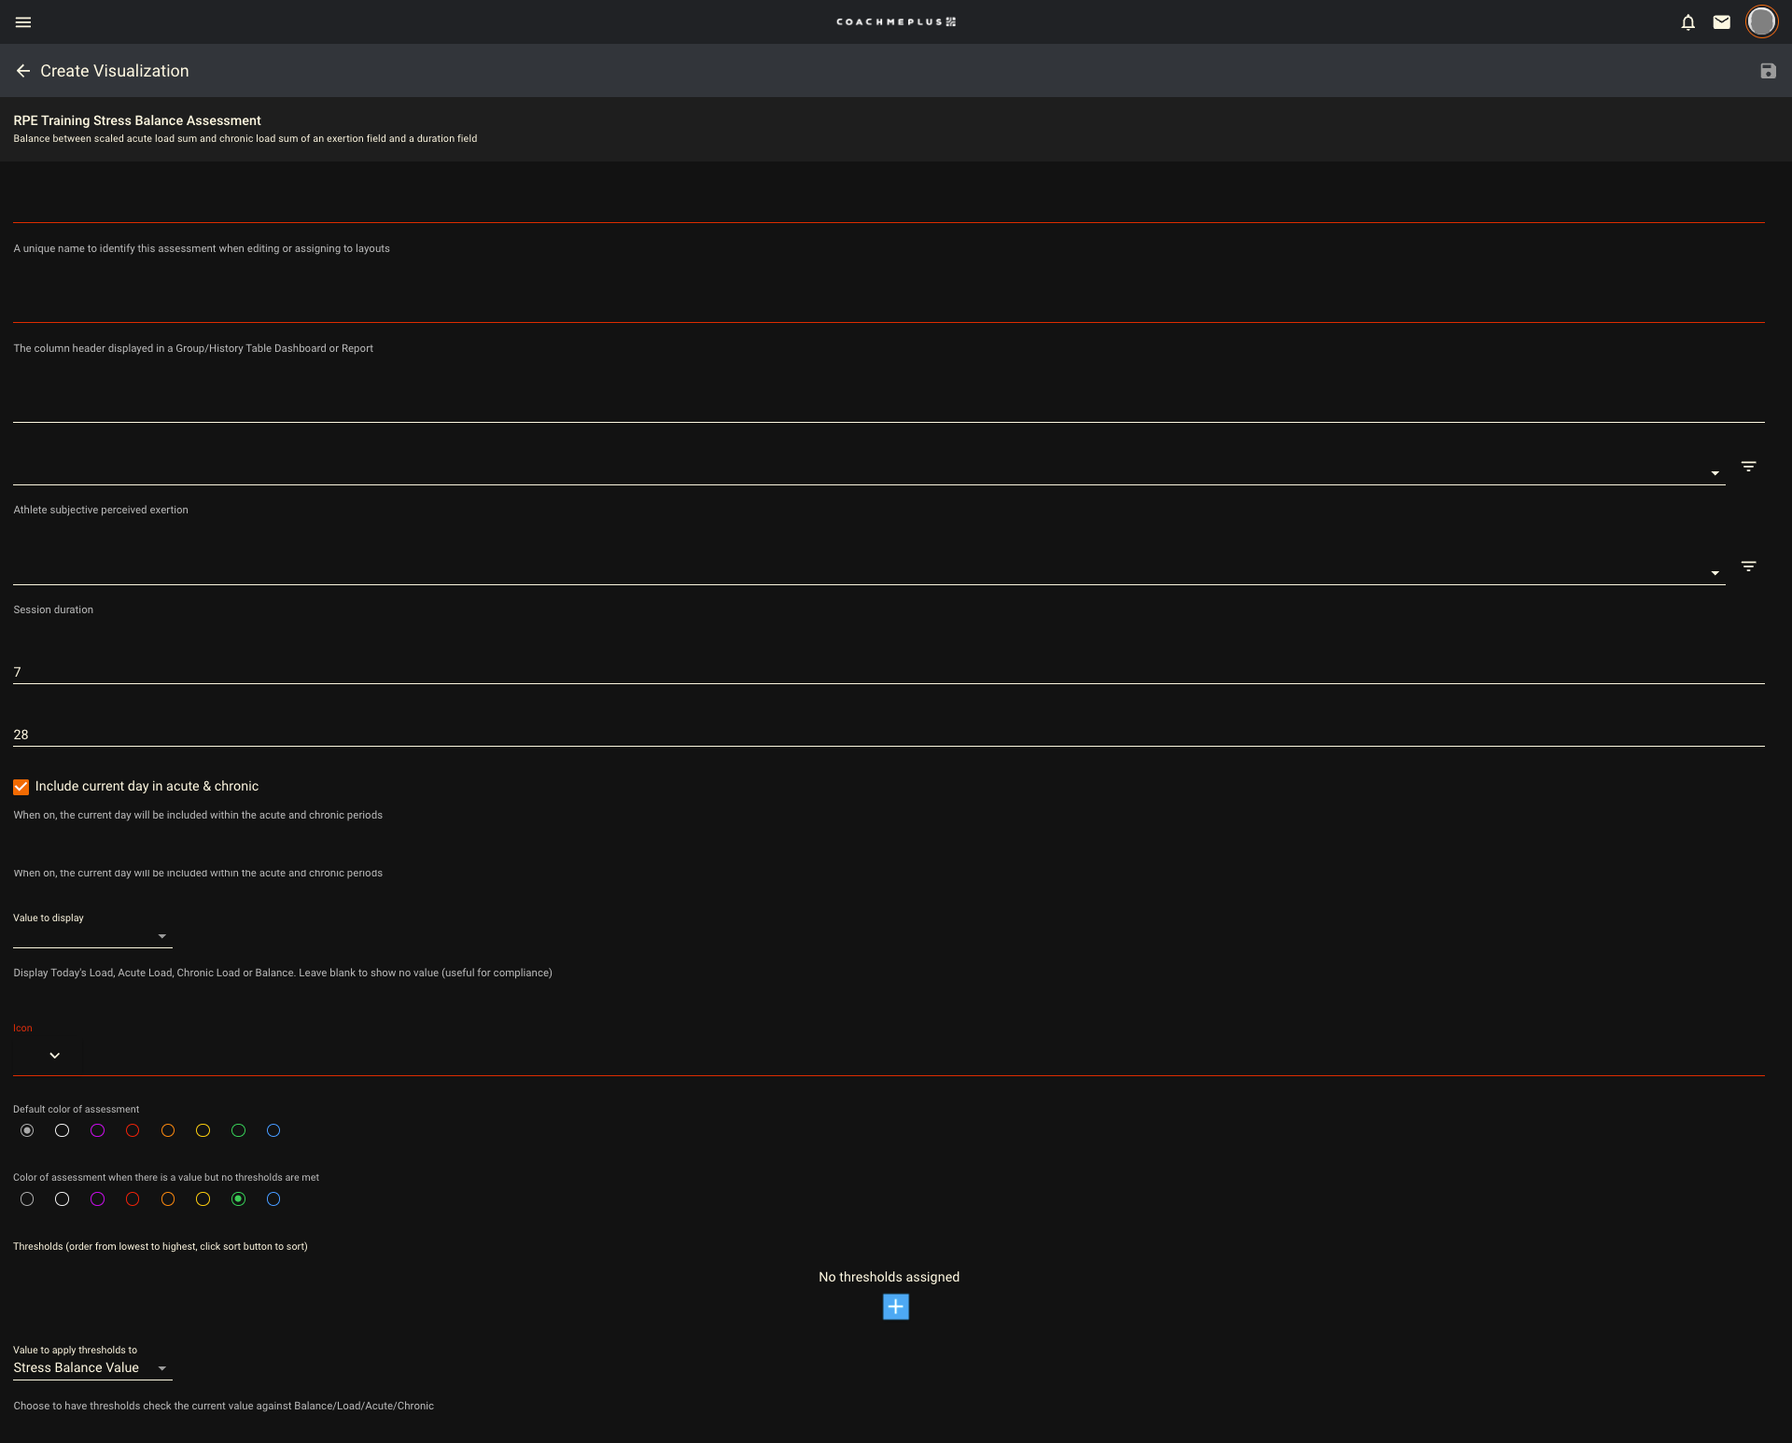The width and height of the screenshot is (1792, 1443).
Task: Select purple color for no-threshold value
Action: [x=97, y=1199]
